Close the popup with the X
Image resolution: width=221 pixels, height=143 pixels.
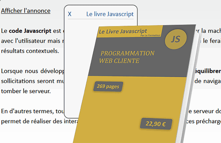pos(70,14)
